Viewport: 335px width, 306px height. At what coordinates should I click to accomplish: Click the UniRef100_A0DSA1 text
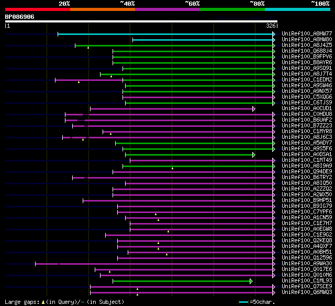[x=307, y=155]
